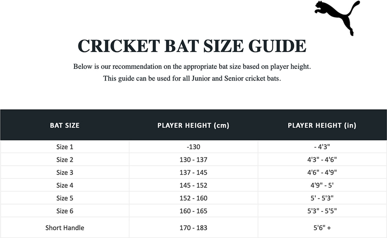Click the -130 centimeter cell
The width and height of the screenshot is (387, 238).
193,147
